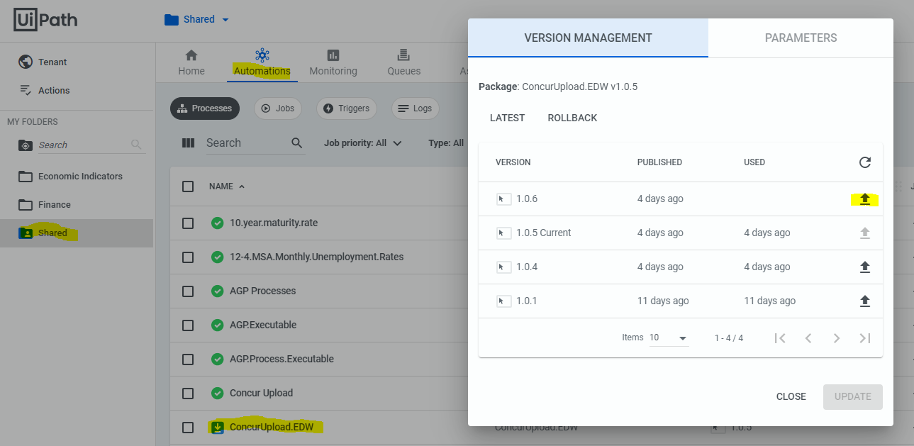
Task: Click the green status icon of 10.year.maturity.rate
Action: tap(218, 223)
